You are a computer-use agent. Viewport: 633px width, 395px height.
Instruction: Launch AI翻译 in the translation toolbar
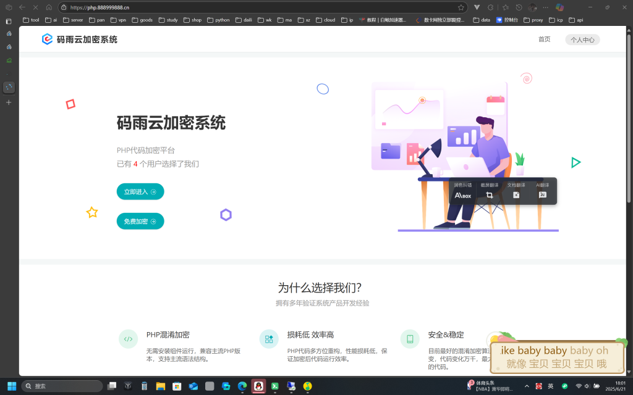pyautogui.click(x=542, y=195)
